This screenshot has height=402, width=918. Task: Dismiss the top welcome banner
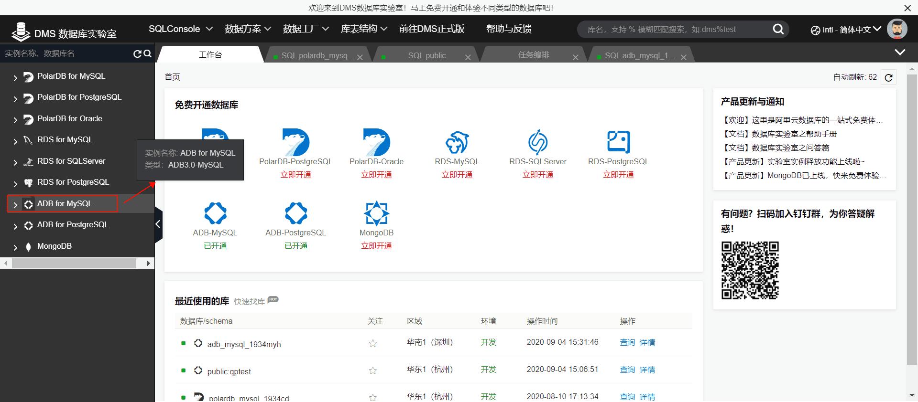[x=907, y=8]
